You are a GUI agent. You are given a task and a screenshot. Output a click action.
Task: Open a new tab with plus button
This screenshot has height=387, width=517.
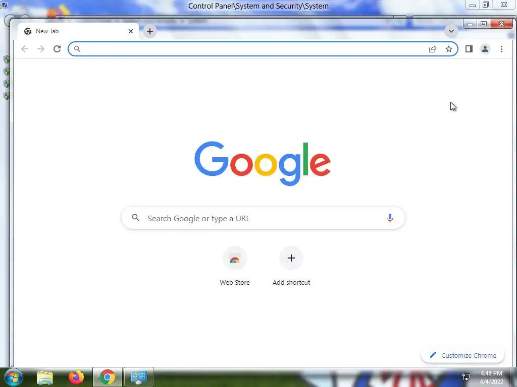149,31
